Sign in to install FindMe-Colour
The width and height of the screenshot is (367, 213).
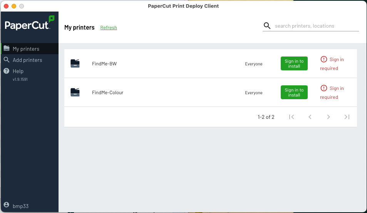tap(294, 92)
